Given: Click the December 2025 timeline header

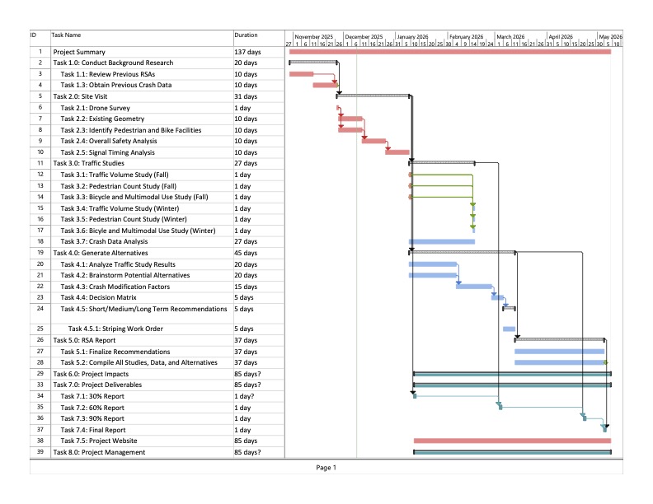Looking at the screenshot, I should point(364,36).
